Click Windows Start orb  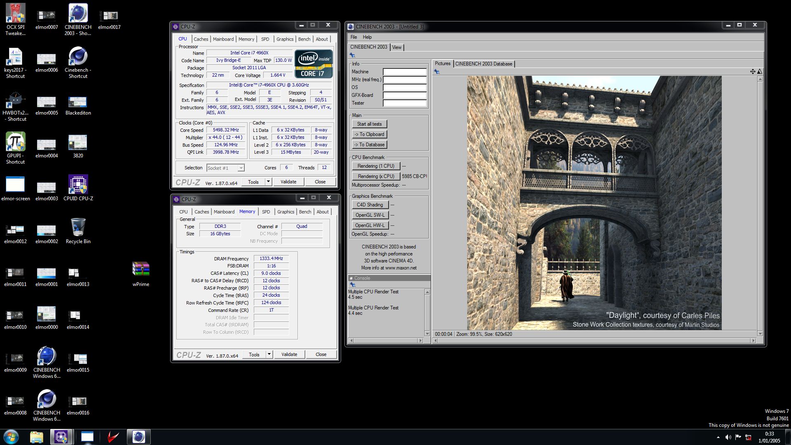[11, 437]
